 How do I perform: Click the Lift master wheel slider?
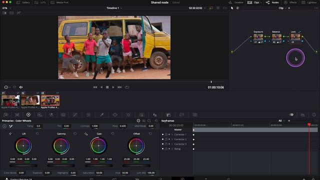tap(23, 165)
